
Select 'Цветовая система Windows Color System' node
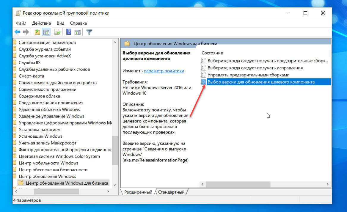59,156
